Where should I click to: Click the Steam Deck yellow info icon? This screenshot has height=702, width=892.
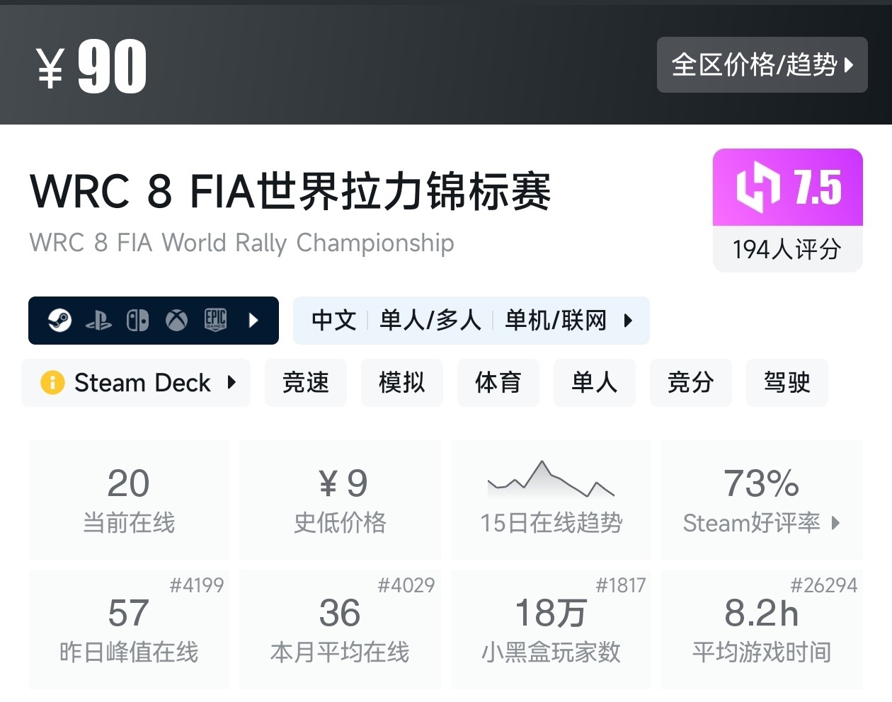52,383
